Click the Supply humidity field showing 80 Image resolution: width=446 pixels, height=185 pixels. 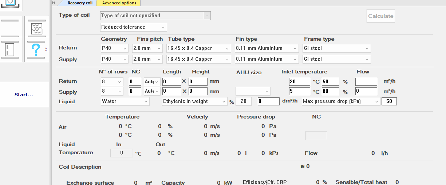[330, 91]
